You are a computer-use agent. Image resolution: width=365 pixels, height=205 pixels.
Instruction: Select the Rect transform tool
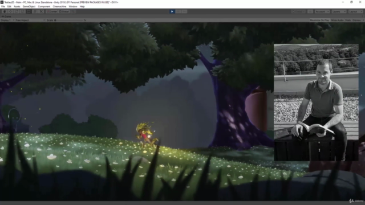tap(29, 11)
